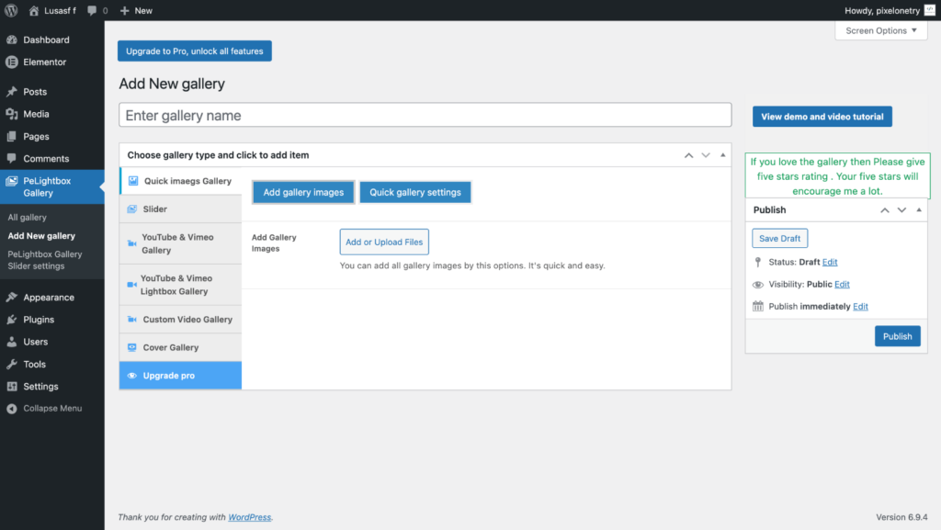Click the Collapse Menu arrow icon
This screenshot has width=941, height=530.
[x=11, y=409]
